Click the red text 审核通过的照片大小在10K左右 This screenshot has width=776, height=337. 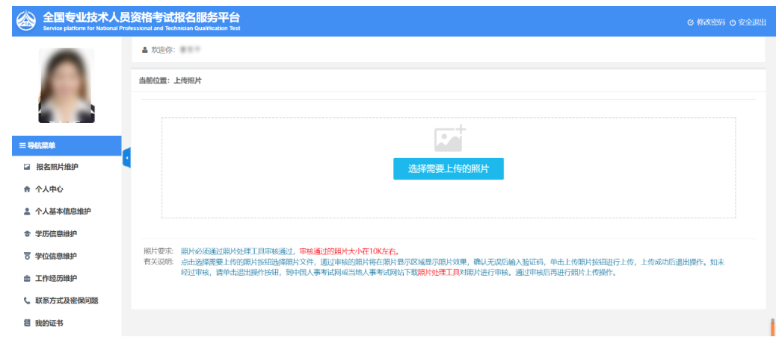(349, 252)
